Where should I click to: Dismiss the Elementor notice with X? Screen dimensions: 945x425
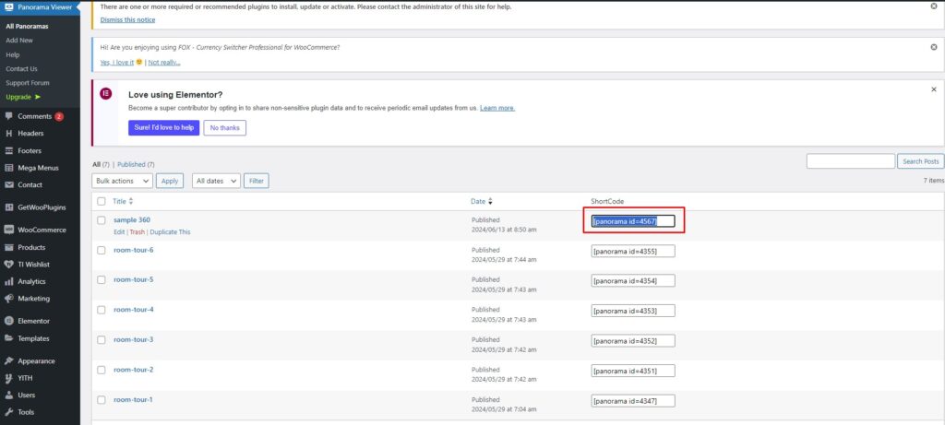(933, 89)
